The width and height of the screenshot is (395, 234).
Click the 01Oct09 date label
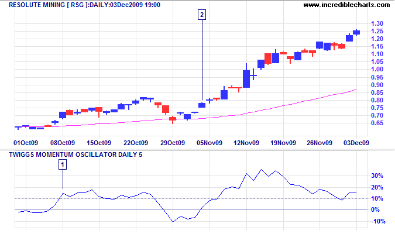(26, 143)
